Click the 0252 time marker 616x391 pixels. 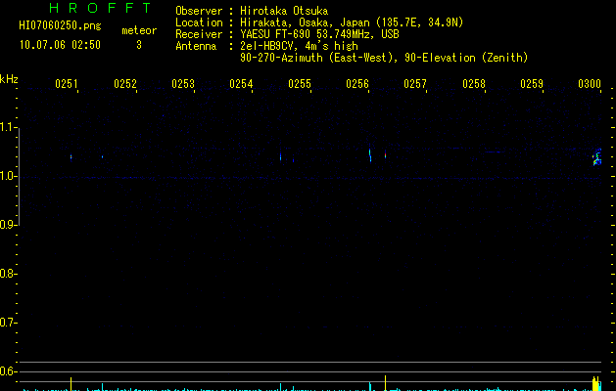pos(125,84)
